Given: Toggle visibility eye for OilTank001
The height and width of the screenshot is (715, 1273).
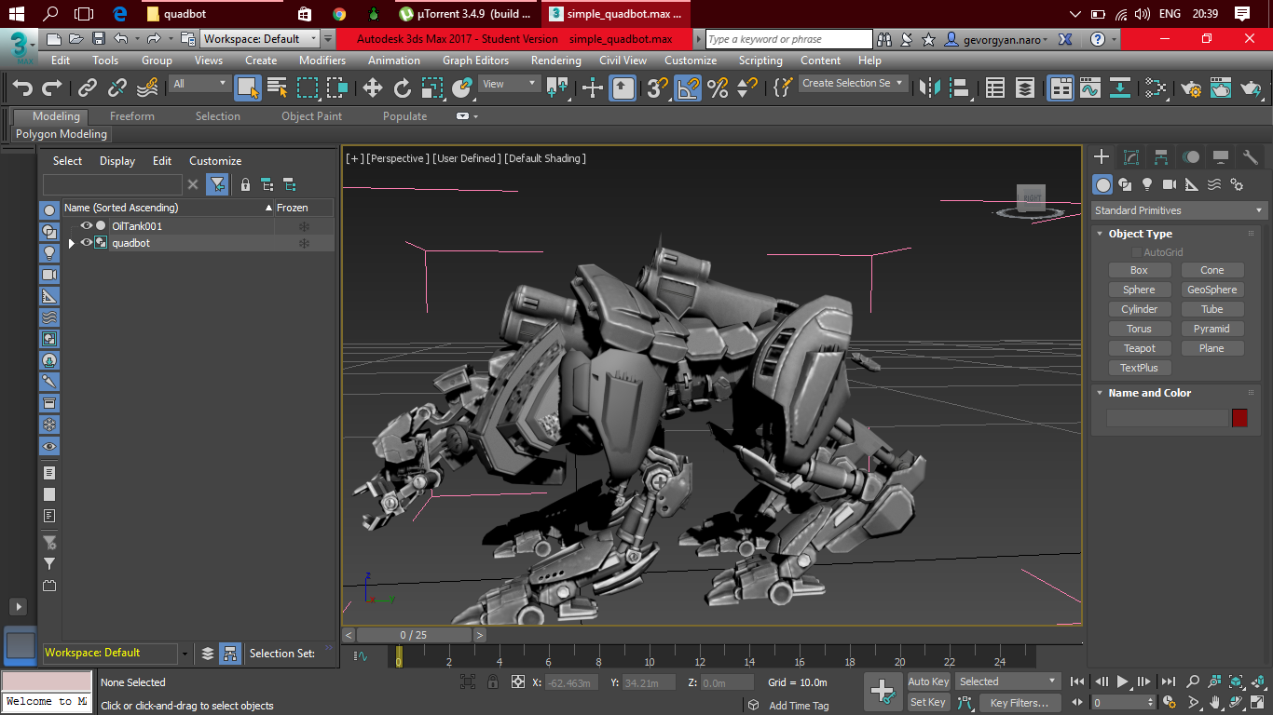Looking at the screenshot, I should pos(87,226).
